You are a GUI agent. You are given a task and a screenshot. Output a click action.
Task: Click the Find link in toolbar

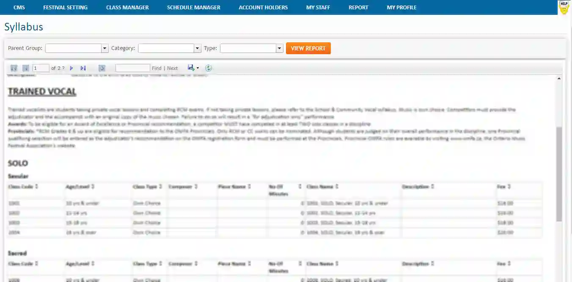coord(157,68)
